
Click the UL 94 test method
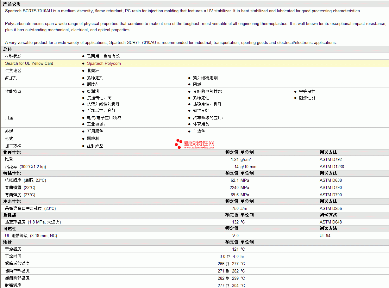(325, 236)
